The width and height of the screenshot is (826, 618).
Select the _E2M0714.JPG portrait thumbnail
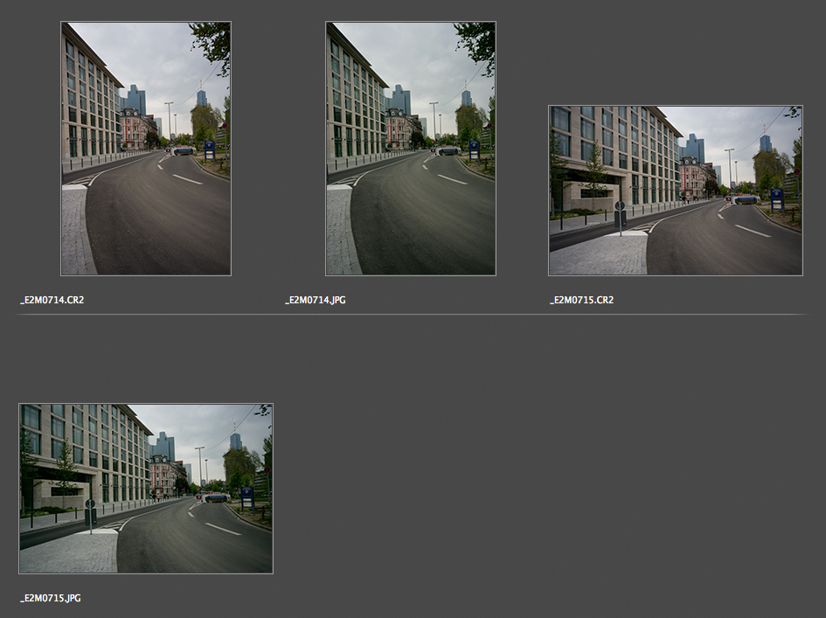pos(410,149)
